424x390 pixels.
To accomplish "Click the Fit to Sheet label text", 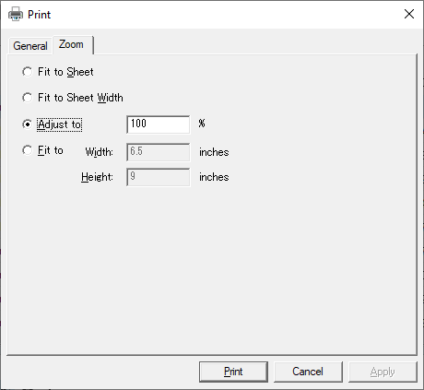I will tap(65, 72).
